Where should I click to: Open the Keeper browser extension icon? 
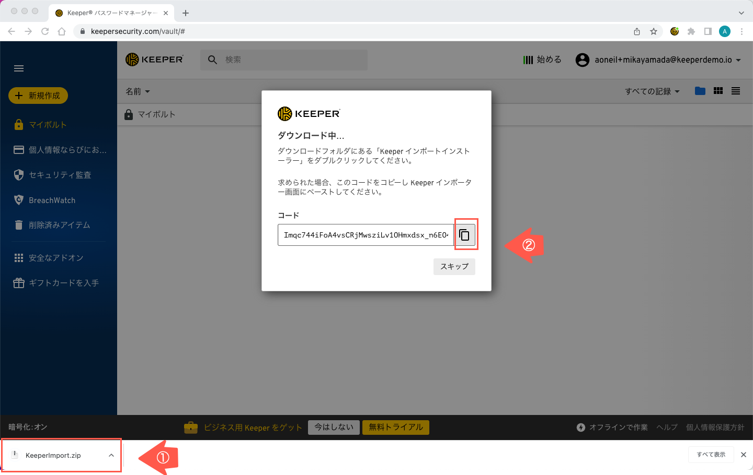pos(675,31)
